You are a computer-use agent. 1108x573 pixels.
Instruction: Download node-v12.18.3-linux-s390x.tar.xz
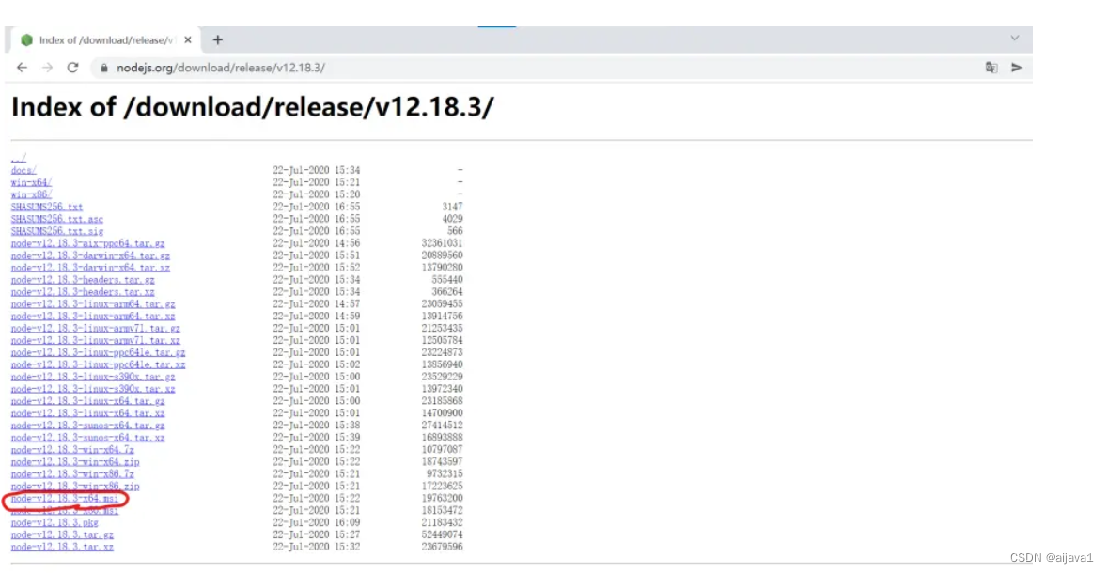pyautogui.click(x=93, y=389)
